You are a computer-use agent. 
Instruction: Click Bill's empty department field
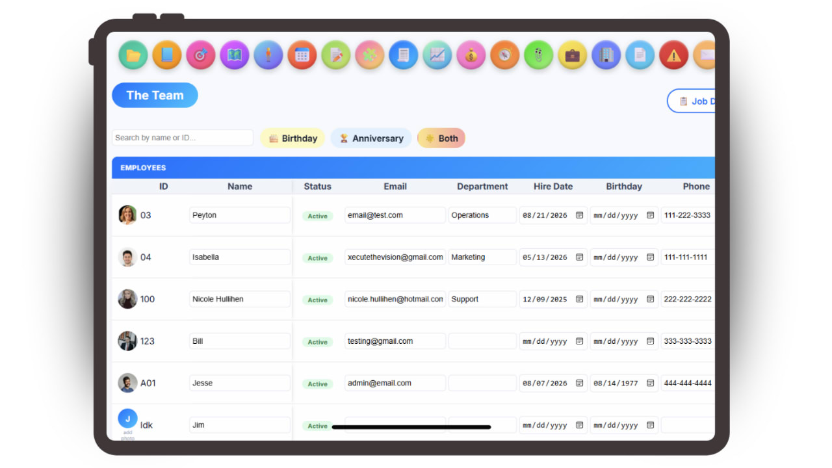(x=482, y=341)
